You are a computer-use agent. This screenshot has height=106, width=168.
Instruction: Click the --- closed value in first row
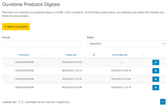click(121, 62)
